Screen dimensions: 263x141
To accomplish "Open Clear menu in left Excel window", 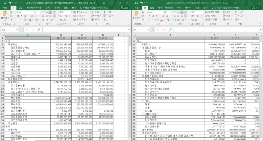I will (105, 20).
